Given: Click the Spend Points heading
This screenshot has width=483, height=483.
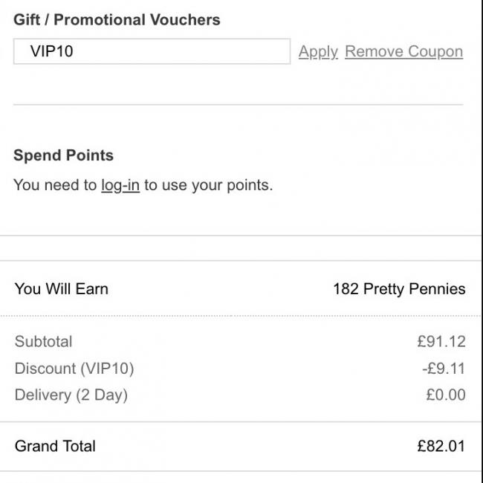Looking at the screenshot, I should pyautogui.click(x=63, y=155).
